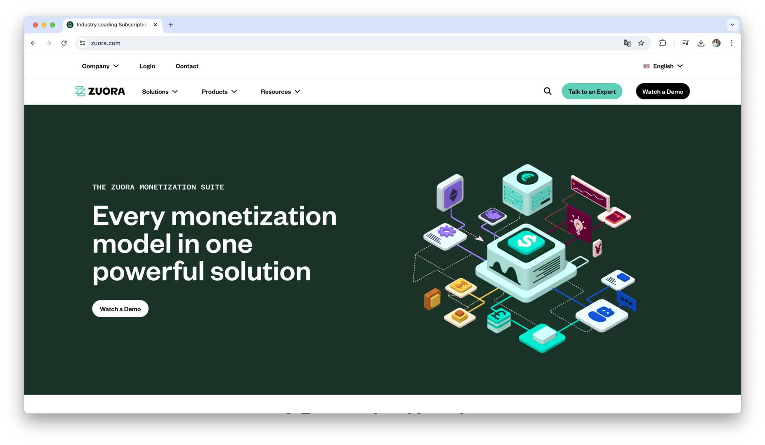Open the site search magnifier icon

click(548, 91)
